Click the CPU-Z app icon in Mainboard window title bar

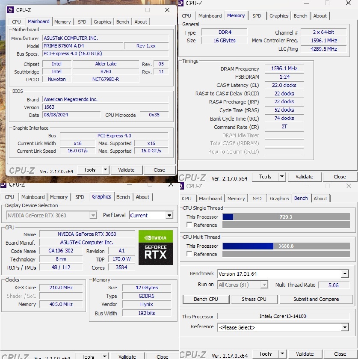point(10,10)
